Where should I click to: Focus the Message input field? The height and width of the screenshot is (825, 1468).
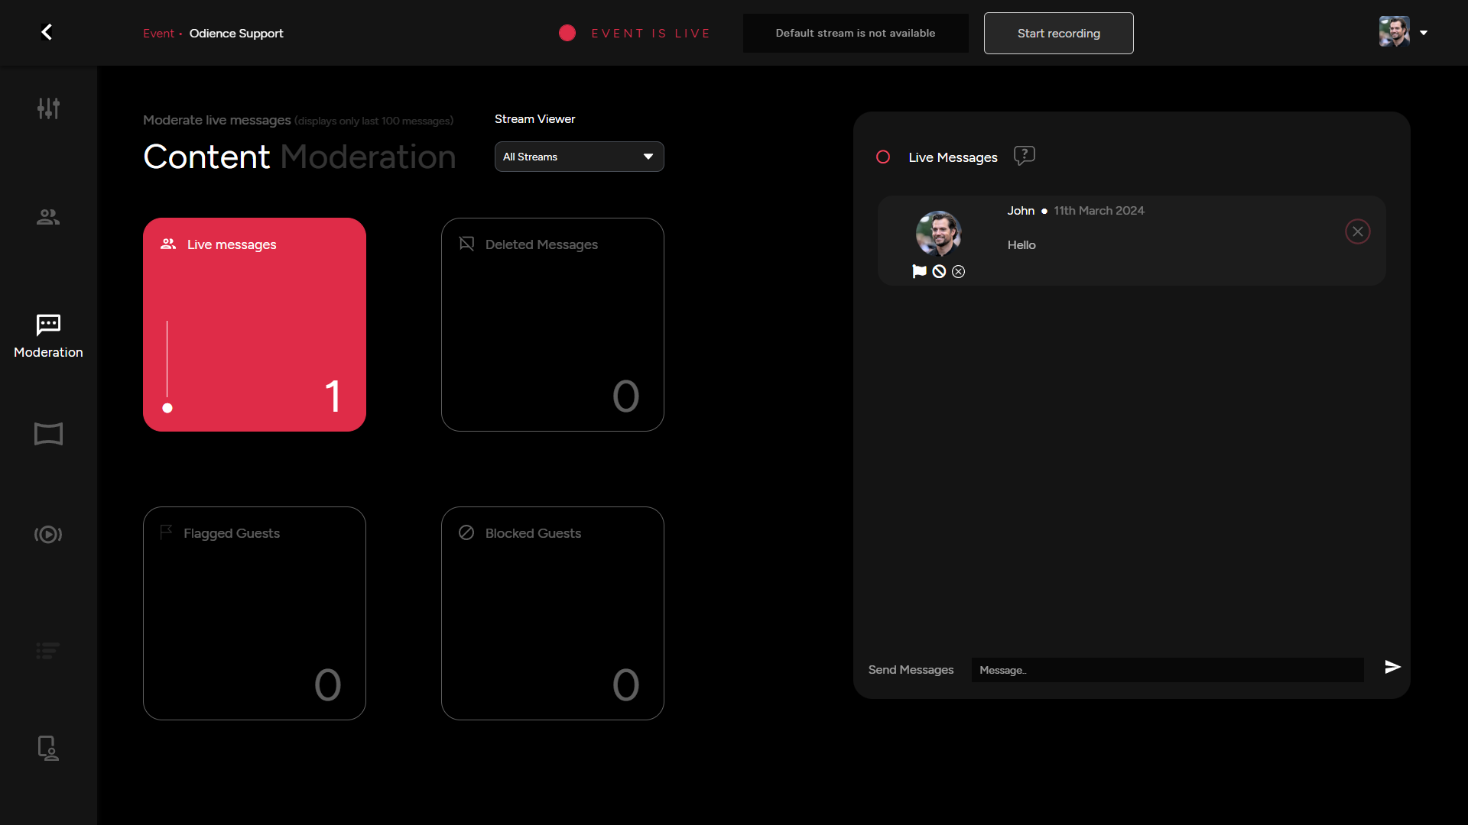[1167, 670]
